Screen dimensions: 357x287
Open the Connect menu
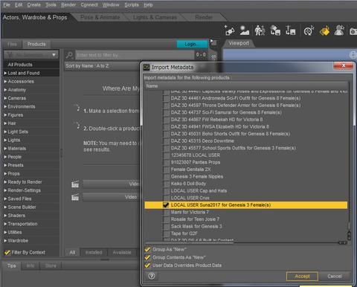click(89, 4)
